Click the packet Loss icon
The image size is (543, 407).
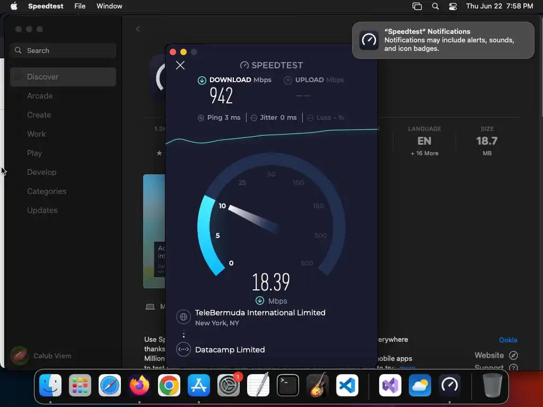tap(310, 118)
